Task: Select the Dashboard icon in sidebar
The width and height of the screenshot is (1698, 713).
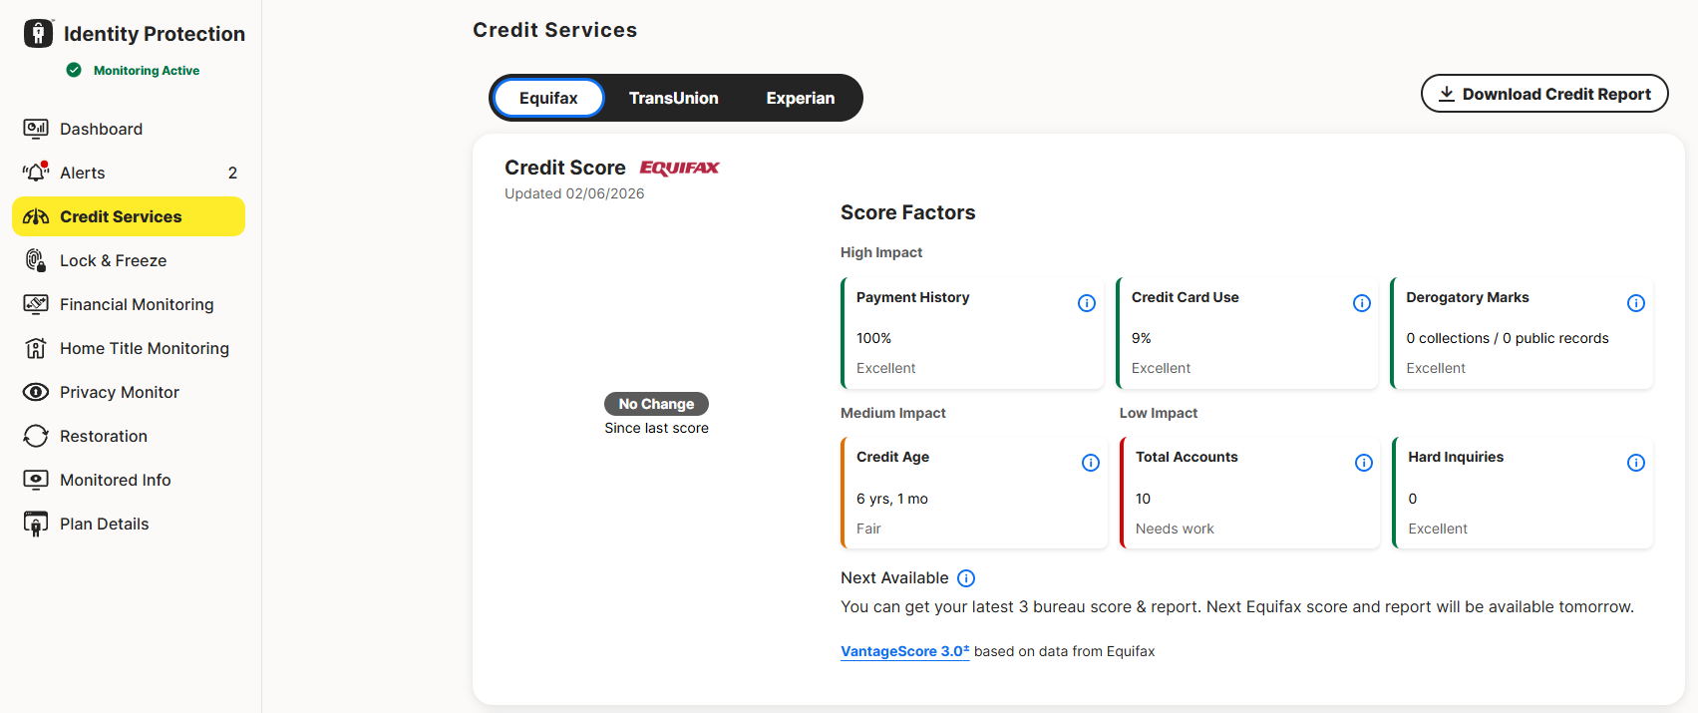Action: click(x=35, y=128)
